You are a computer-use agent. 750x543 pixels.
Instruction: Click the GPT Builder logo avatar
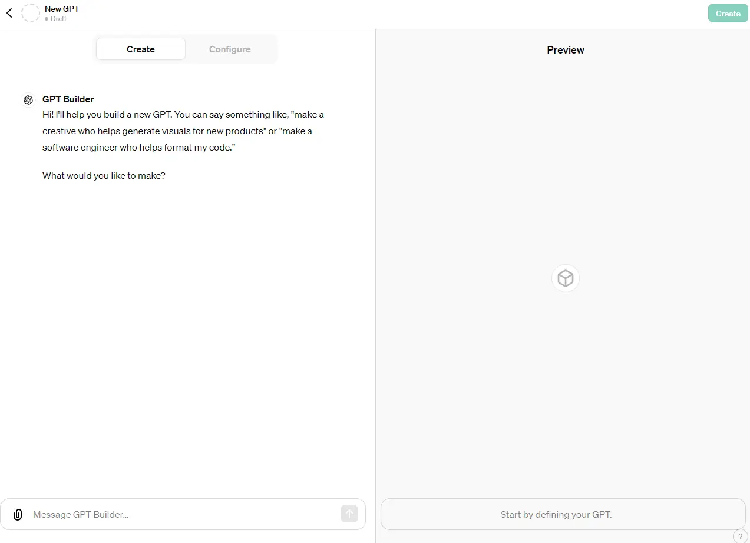click(28, 100)
